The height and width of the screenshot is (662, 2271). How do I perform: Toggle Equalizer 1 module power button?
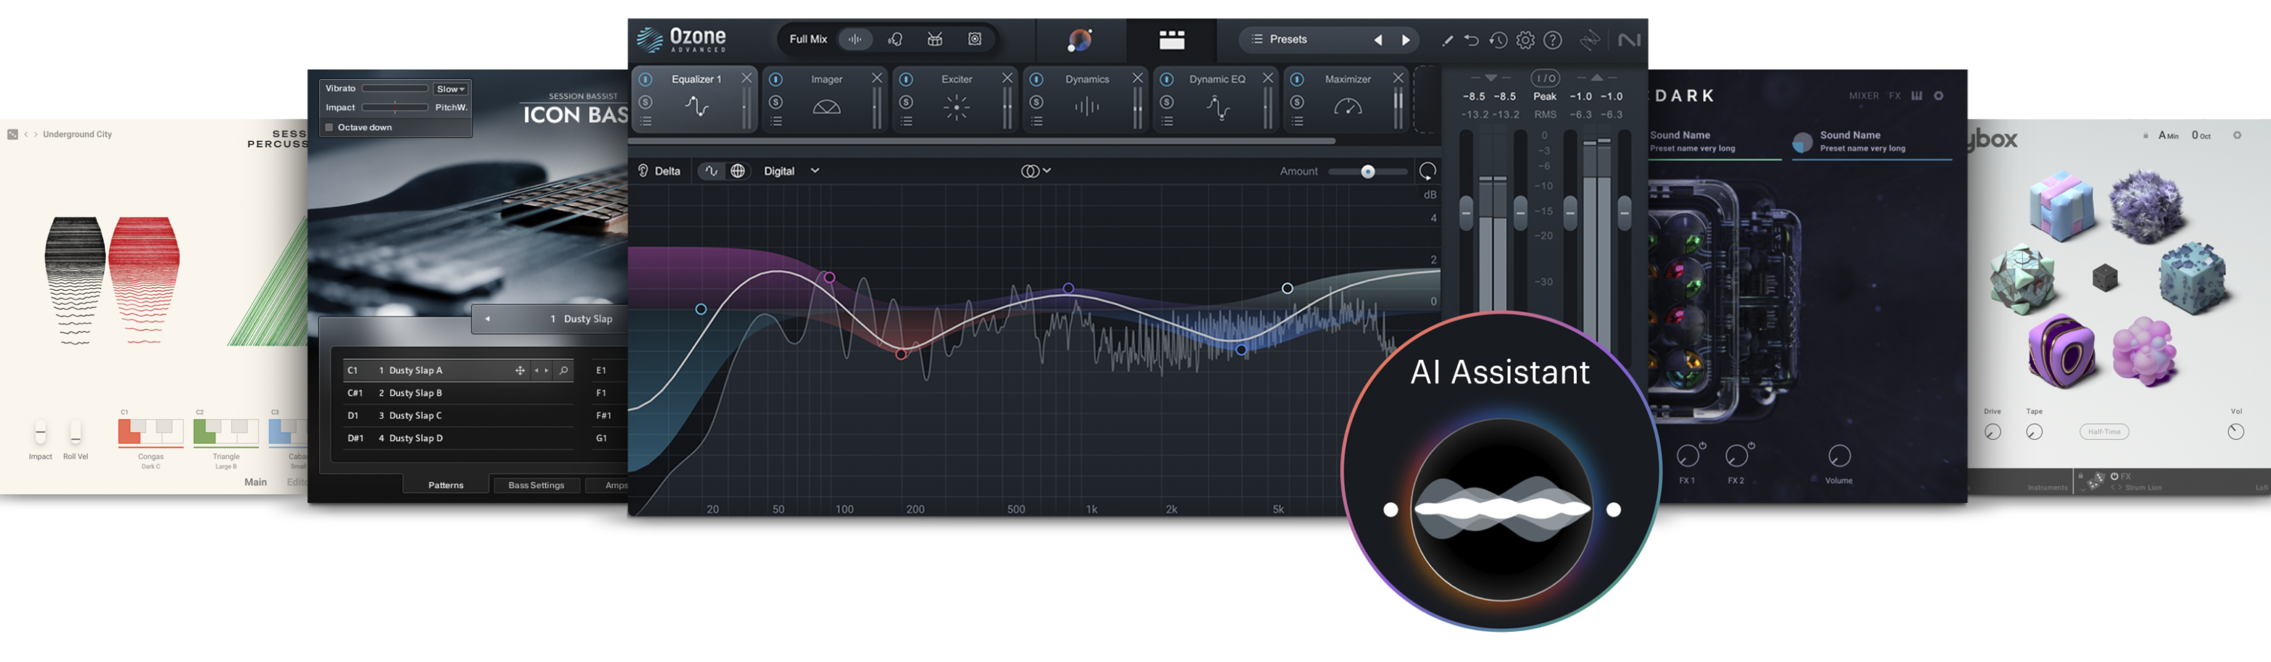pos(645,79)
